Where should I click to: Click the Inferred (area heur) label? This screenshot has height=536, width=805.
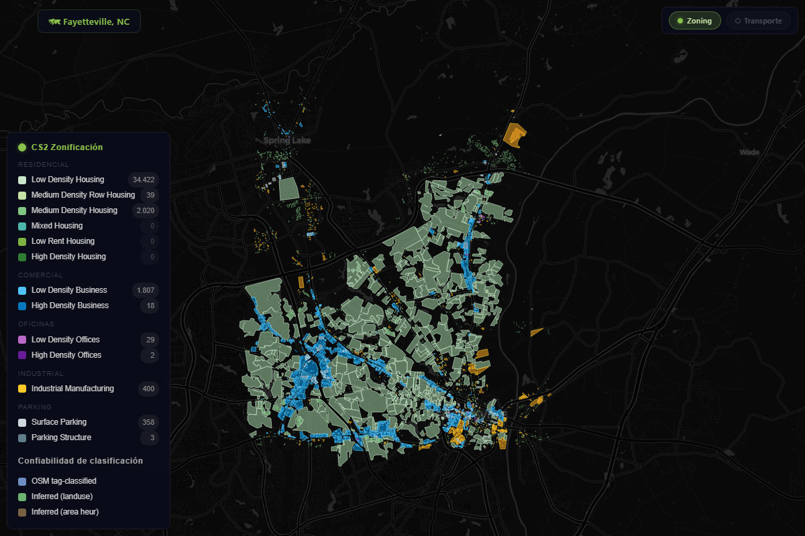coord(66,512)
